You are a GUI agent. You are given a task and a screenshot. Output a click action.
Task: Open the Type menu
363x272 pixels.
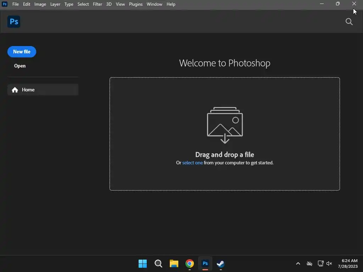tap(69, 4)
